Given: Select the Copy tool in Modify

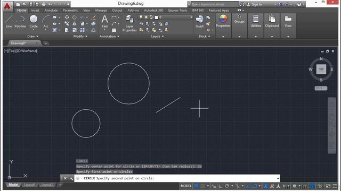Looking at the screenshot, I should tap(67, 23).
